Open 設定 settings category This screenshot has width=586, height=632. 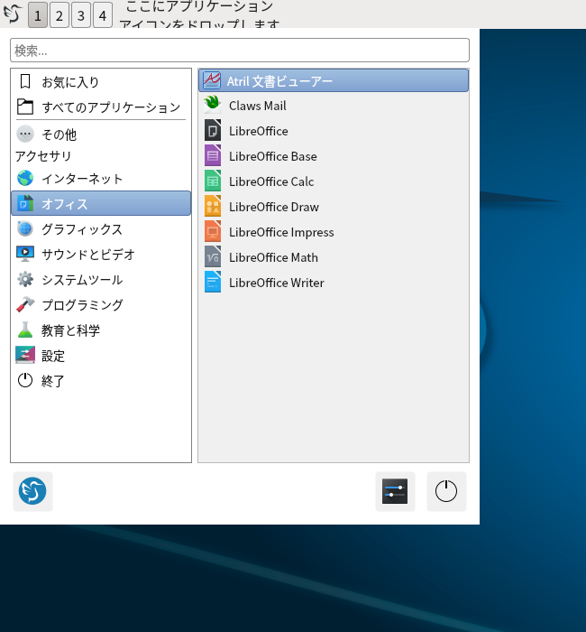(101, 356)
